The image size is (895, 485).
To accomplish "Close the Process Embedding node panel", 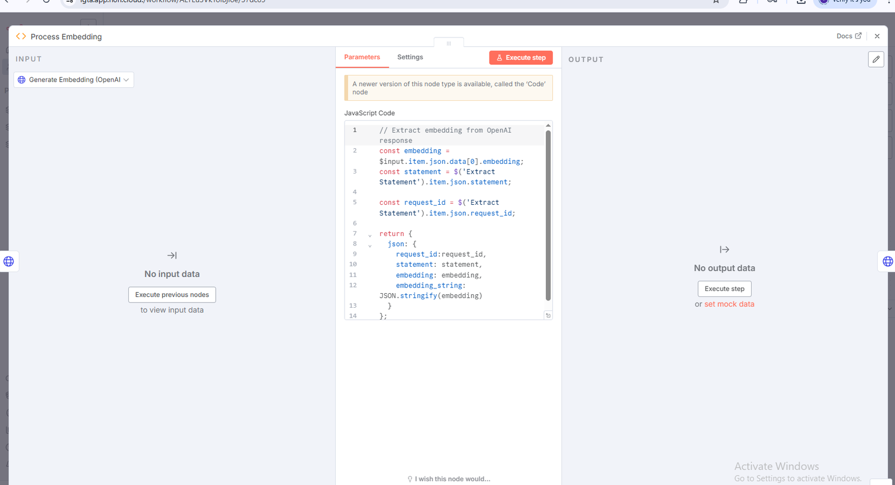I will 877,36.
